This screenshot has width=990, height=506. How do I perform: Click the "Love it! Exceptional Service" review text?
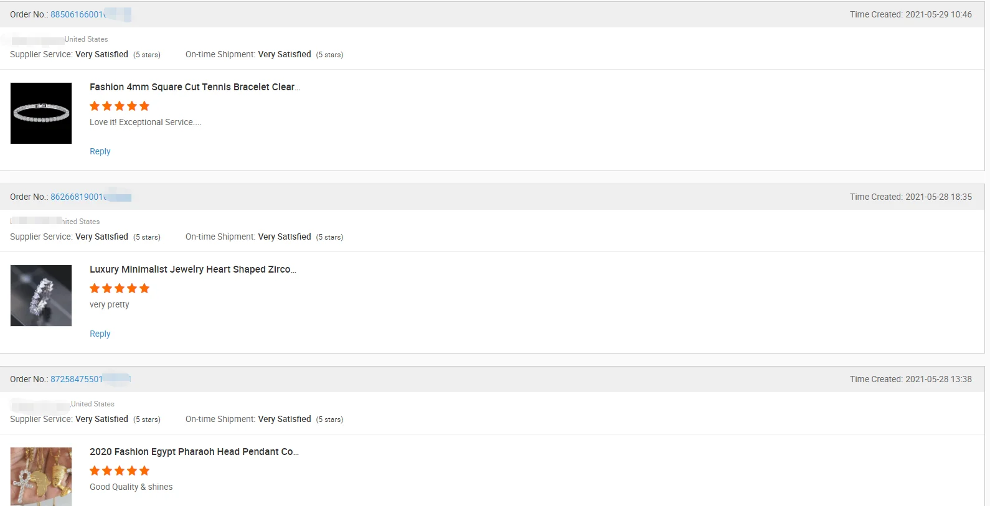pos(145,123)
